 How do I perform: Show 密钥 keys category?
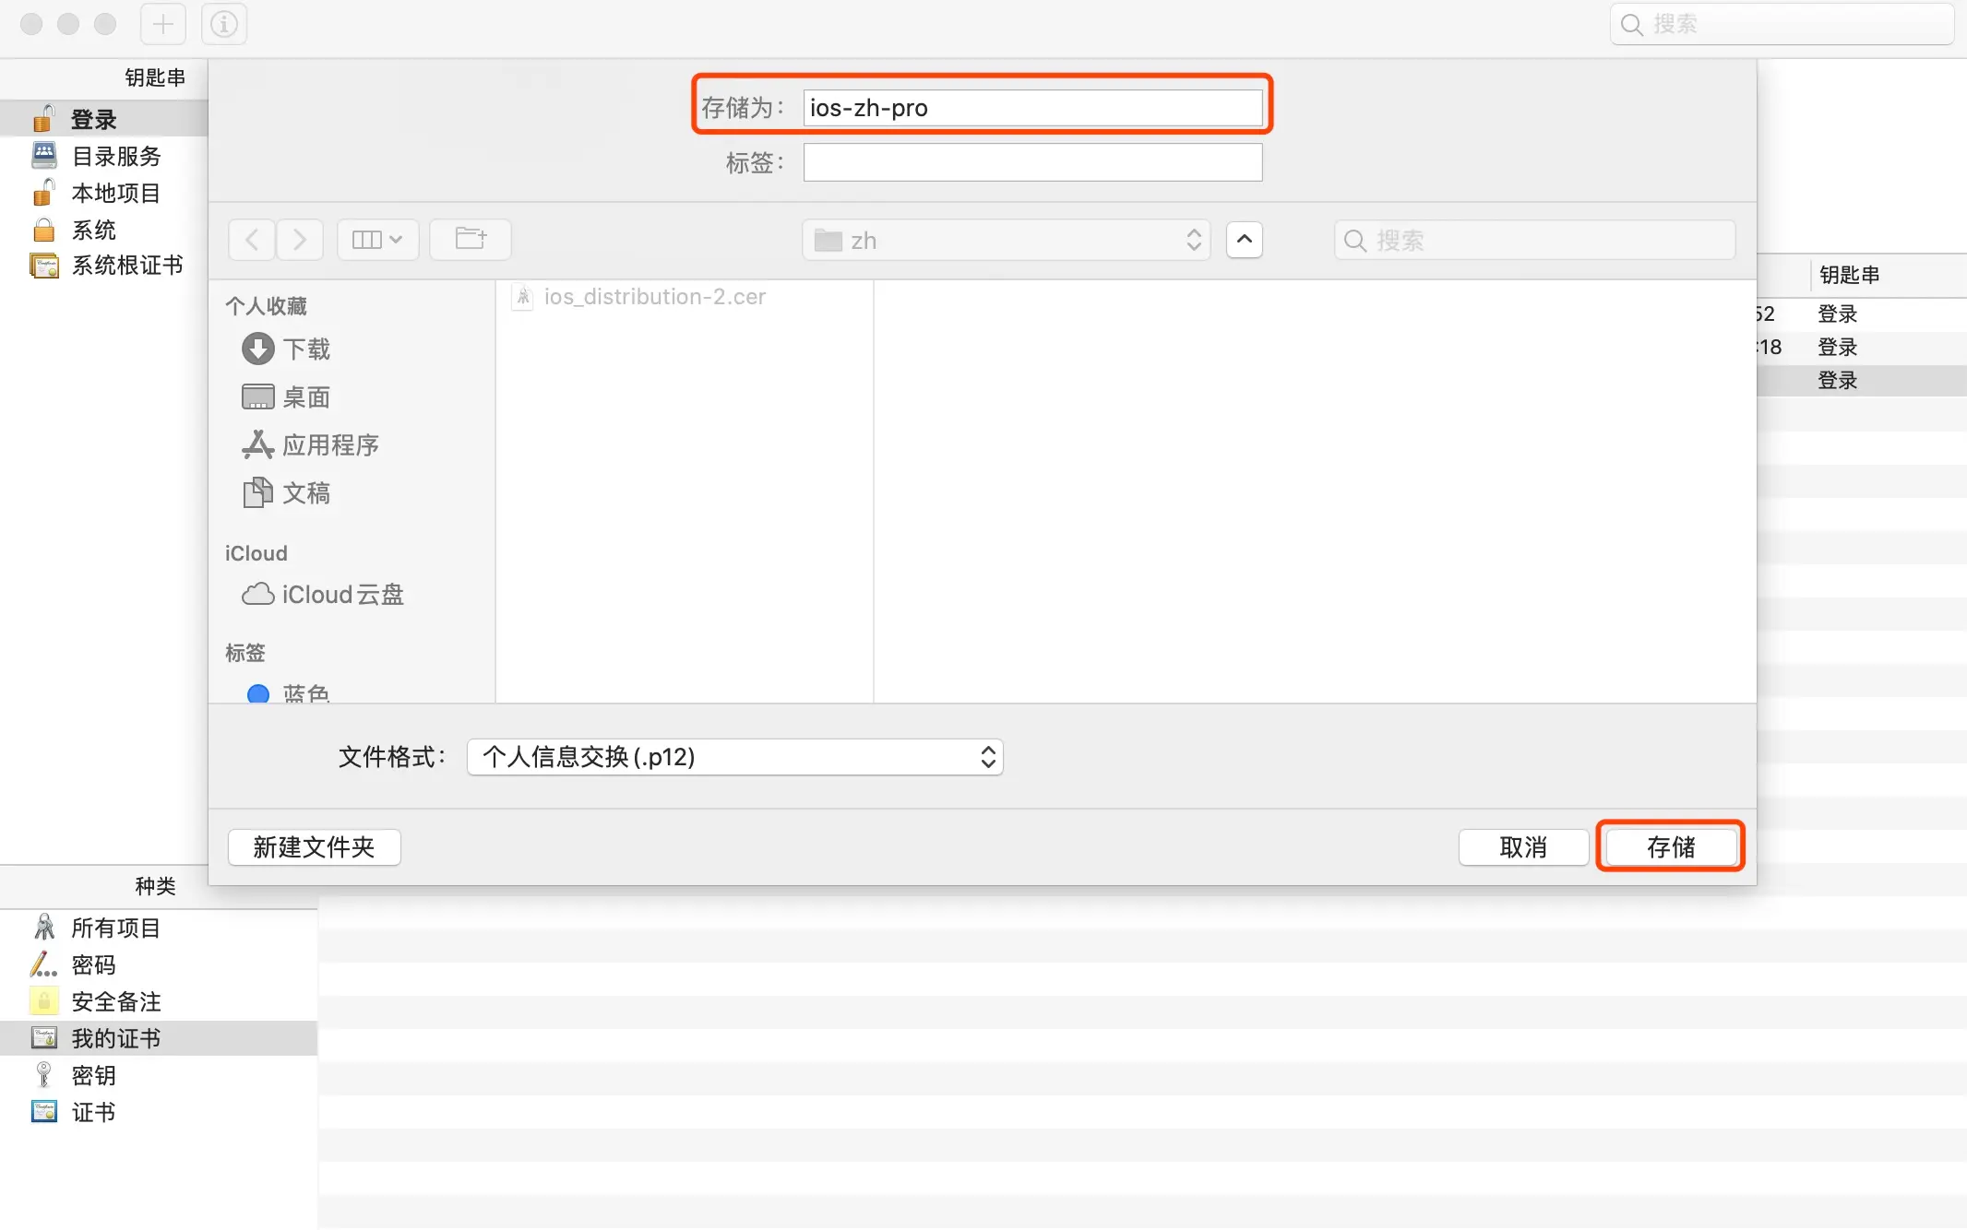pos(92,1075)
